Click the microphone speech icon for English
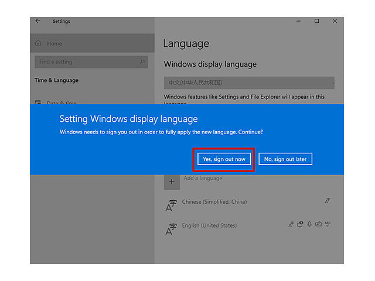The height and width of the screenshot is (281, 375). [309, 224]
